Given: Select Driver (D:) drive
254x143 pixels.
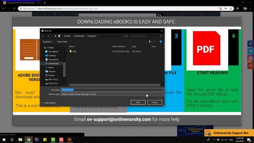Looking at the screenshot, I should pos(53,83).
